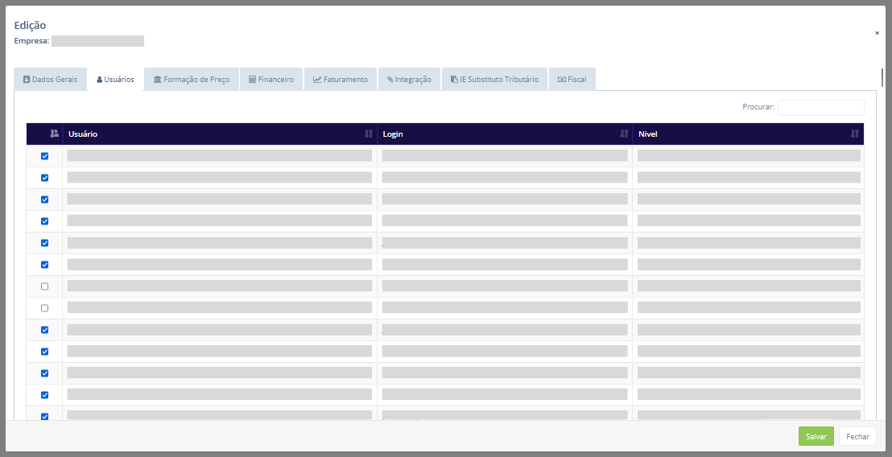The height and width of the screenshot is (457, 892).
Task: Open the Dados Gerais tab
Action: (50, 80)
